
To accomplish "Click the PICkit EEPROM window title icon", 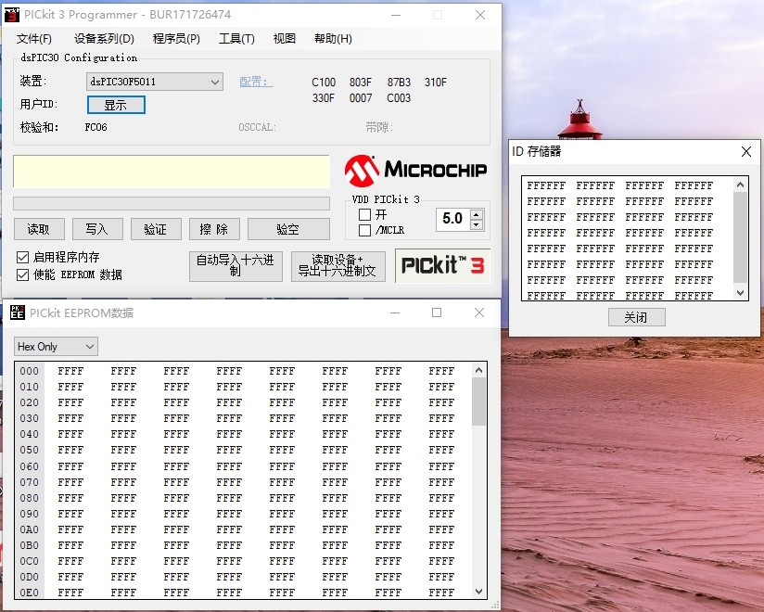I will point(17,312).
